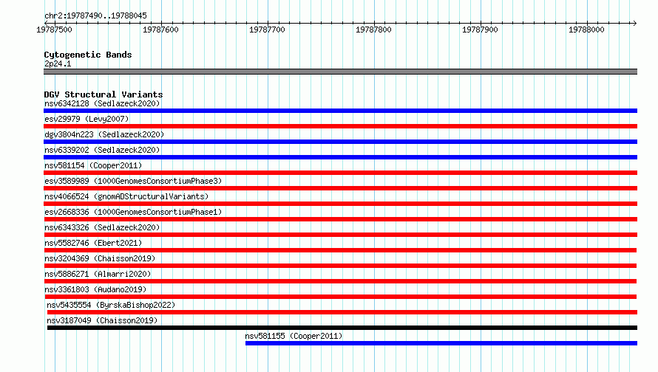Click the nsv6339202 (Sedlazeck2020) label

(102, 150)
